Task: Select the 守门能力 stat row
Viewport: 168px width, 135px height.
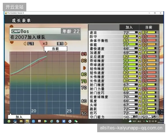Action: point(123,117)
